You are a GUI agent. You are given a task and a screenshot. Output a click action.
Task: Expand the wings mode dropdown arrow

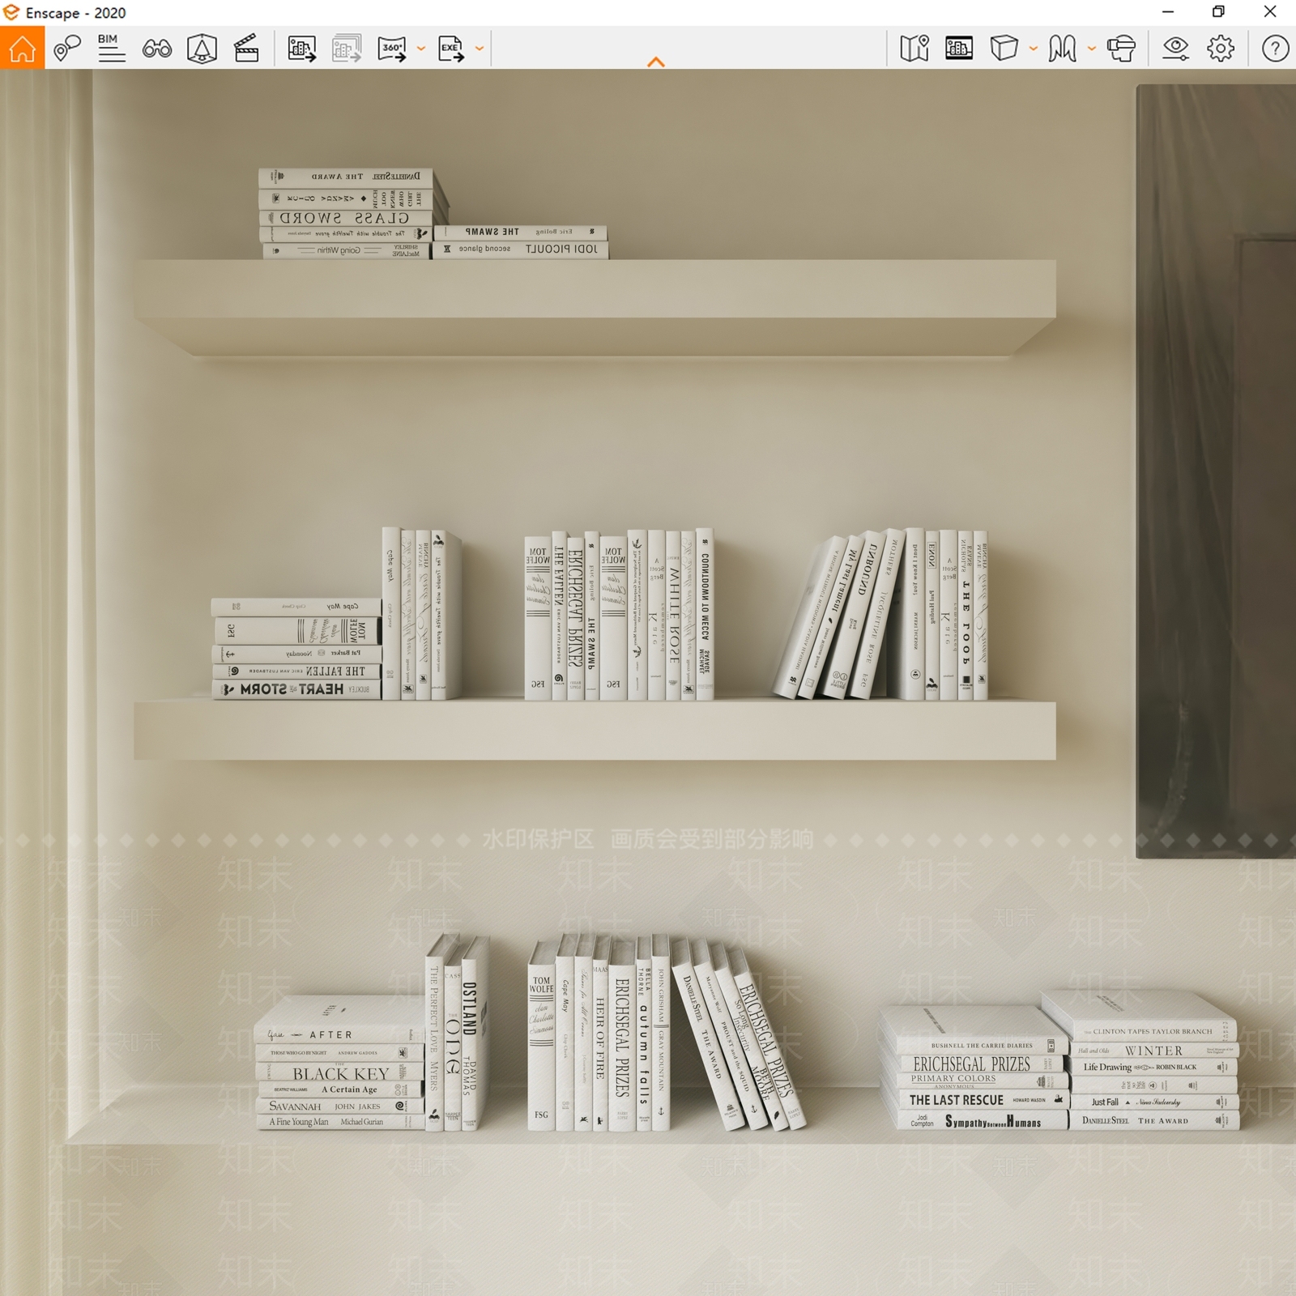click(x=1092, y=49)
